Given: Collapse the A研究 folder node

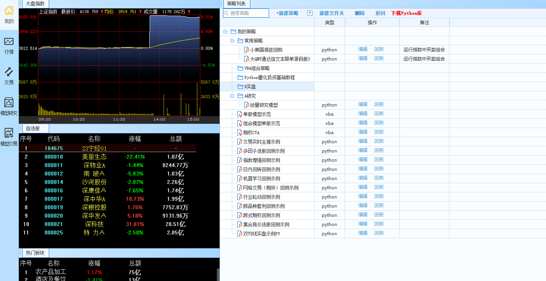Looking at the screenshot, I should [232, 96].
